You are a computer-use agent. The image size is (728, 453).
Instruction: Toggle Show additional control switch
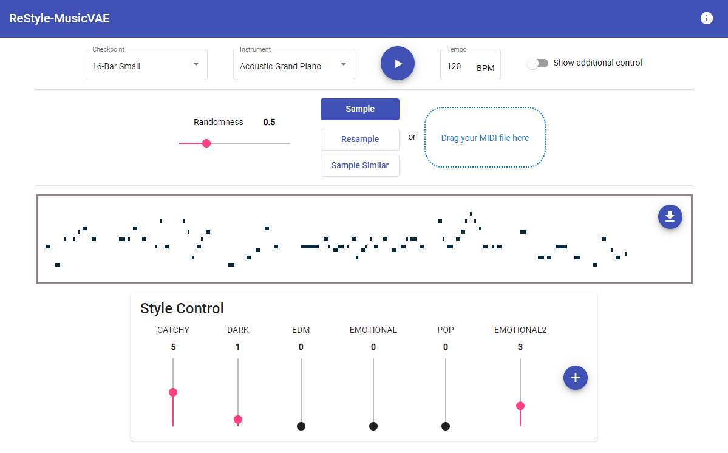(537, 63)
